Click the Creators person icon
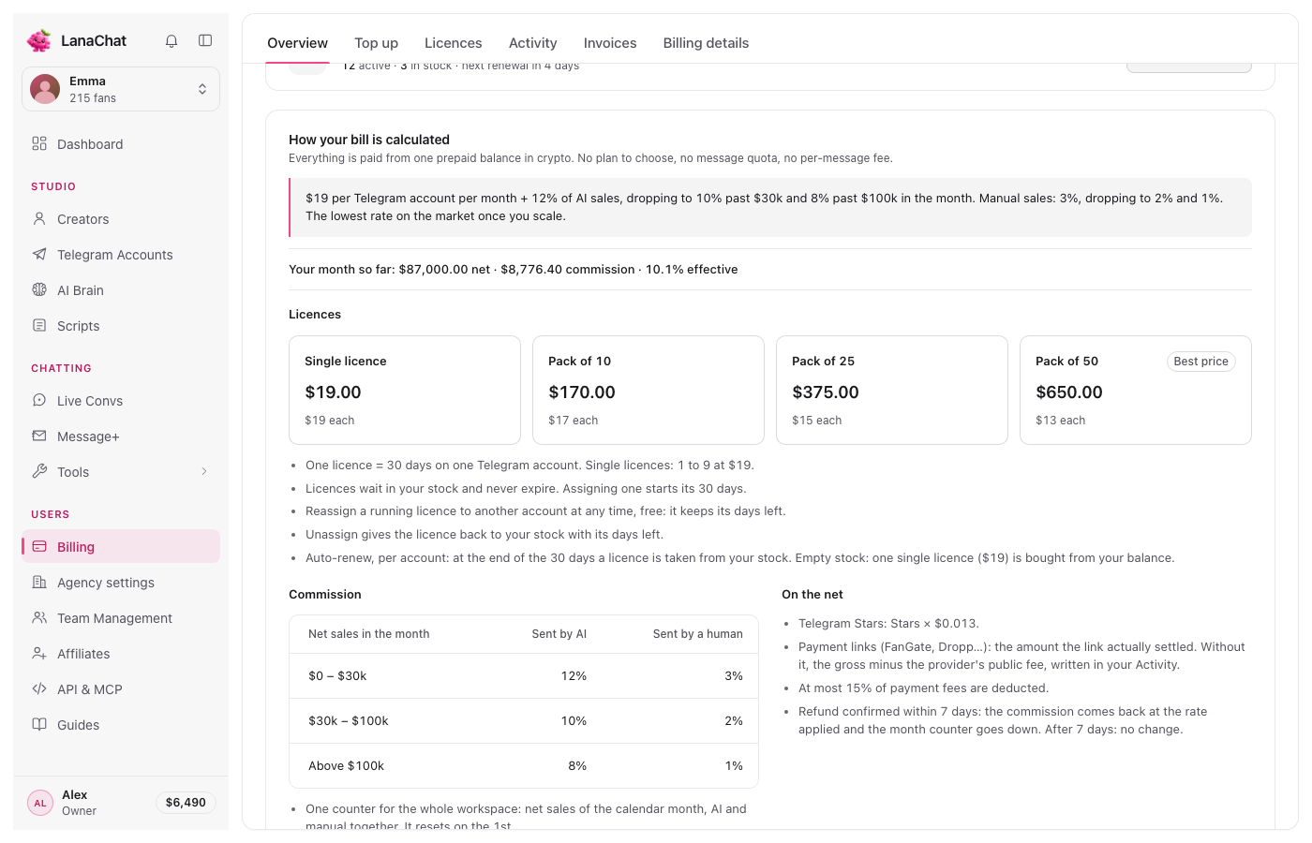Screen dimensions: 1312x843 pyautogui.click(x=39, y=218)
